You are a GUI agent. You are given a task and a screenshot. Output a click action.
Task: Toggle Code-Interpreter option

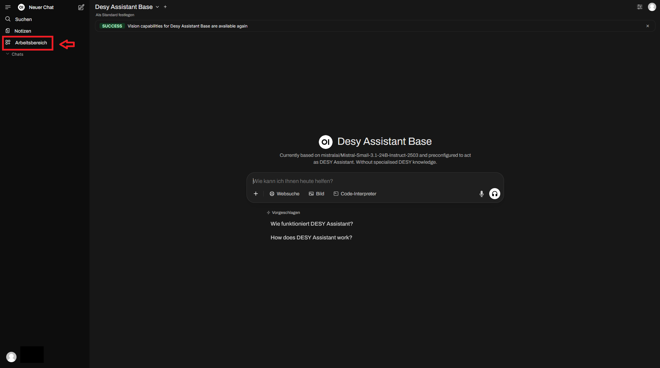tap(355, 194)
